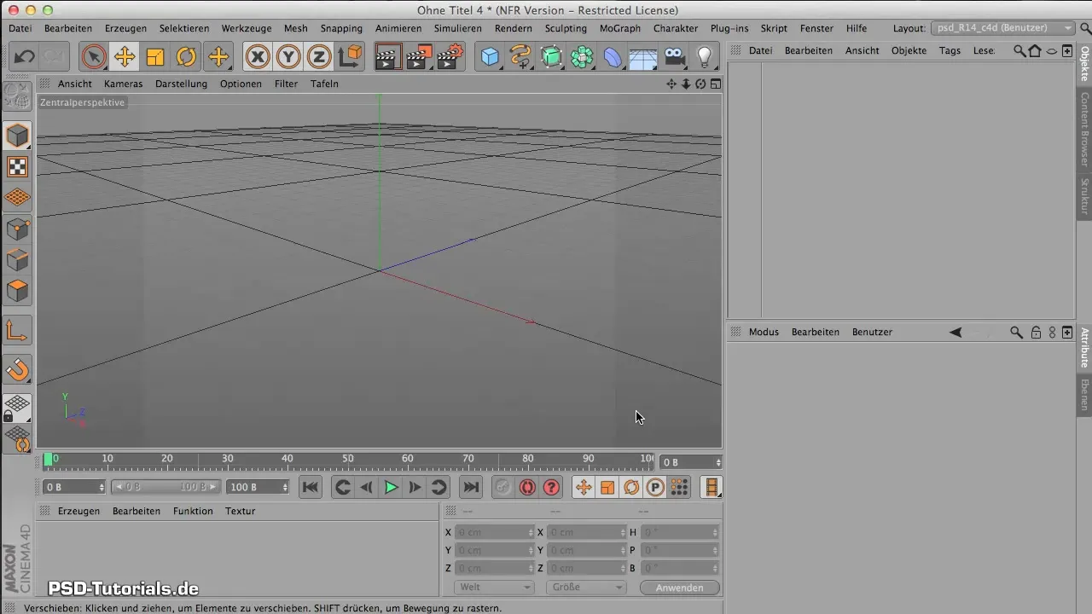The width and height of the screenshot is (1092, 614).
Task: Open render settings clapperboard with gear
Action: click(450, 57)
